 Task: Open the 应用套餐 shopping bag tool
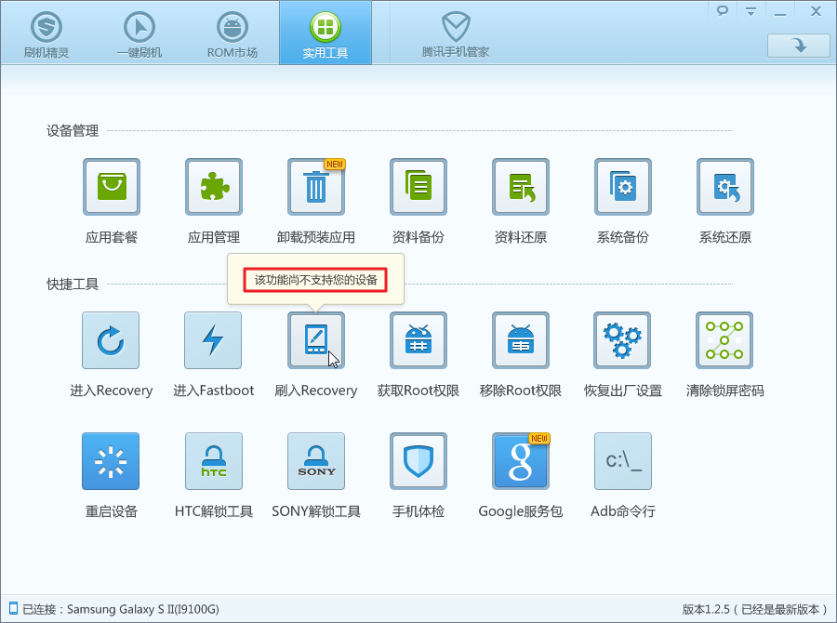click(x=111, y=187)
